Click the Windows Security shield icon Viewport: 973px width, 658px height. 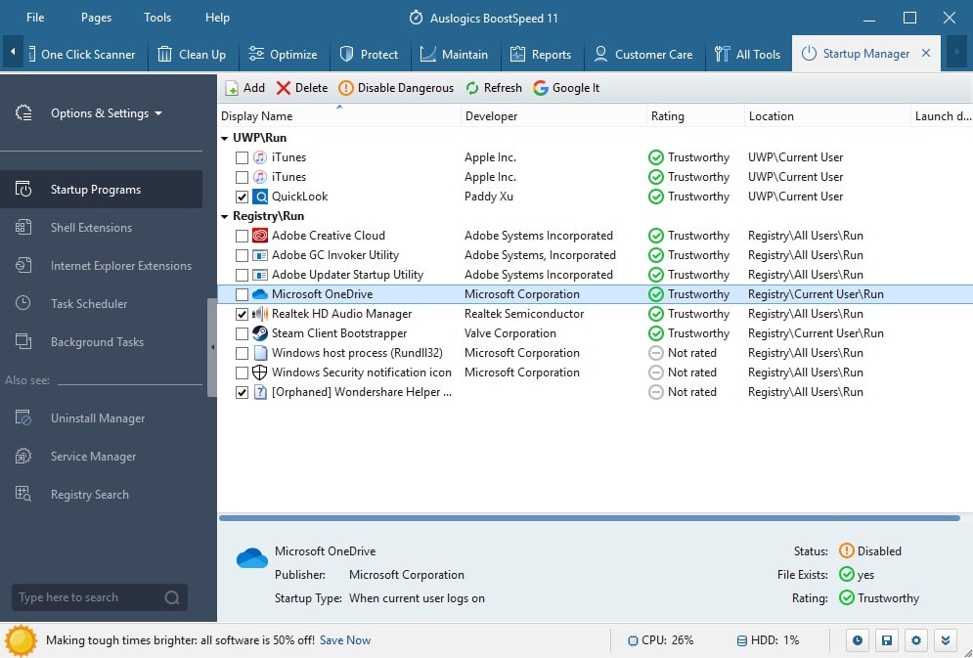(260, 373)
